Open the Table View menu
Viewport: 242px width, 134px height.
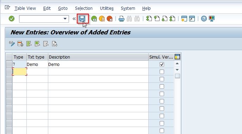coord(25,8)
